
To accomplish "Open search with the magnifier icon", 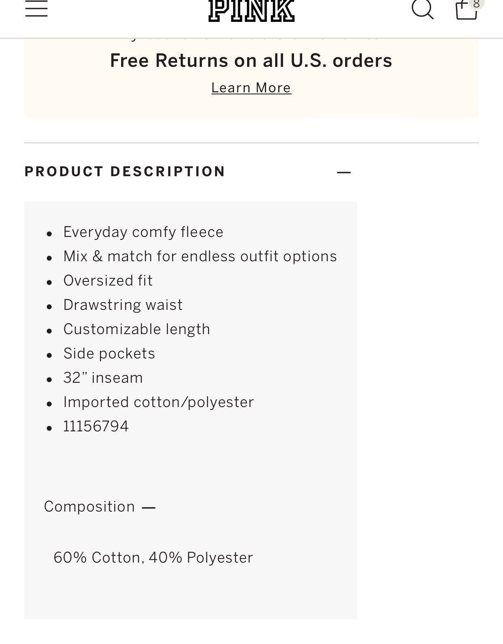I will click(422, 9).
